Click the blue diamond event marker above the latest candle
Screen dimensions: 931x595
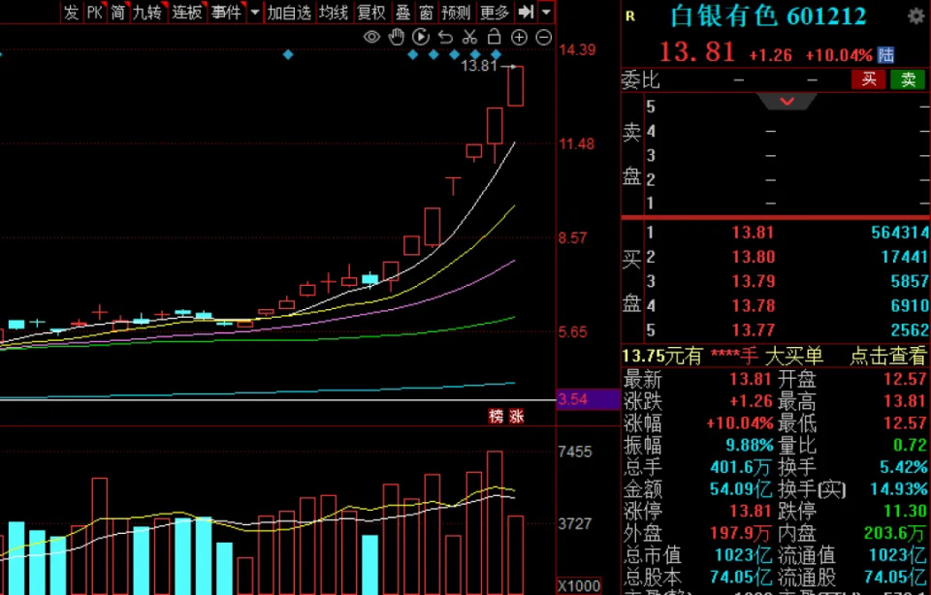pyautogui.click(x=497, y=54)
